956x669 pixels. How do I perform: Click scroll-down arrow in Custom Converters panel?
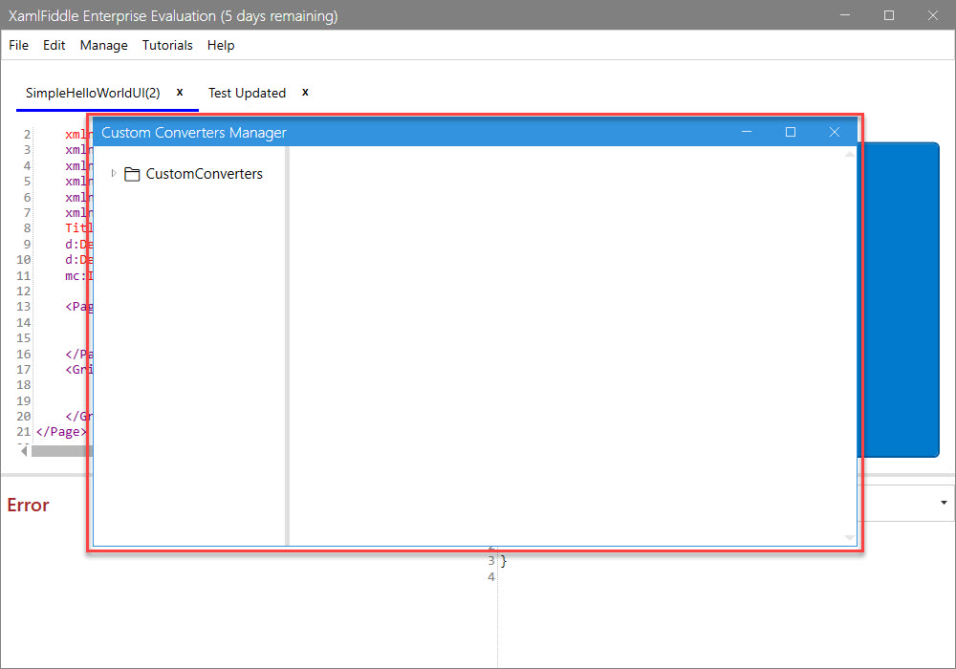[x=849, y=538]
